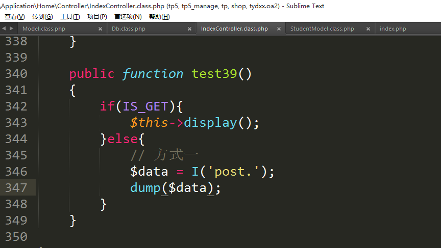The width and height of the screenshot is (441, 248).
Task: Open the 首选项(N) menu
Action: (x=128, y=17)
